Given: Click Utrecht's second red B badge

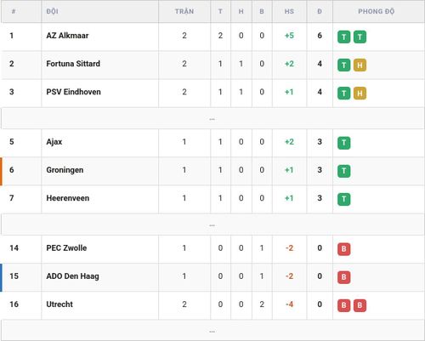Looking at the screenshot, I should pyautogui.click(x=360, y=305).
